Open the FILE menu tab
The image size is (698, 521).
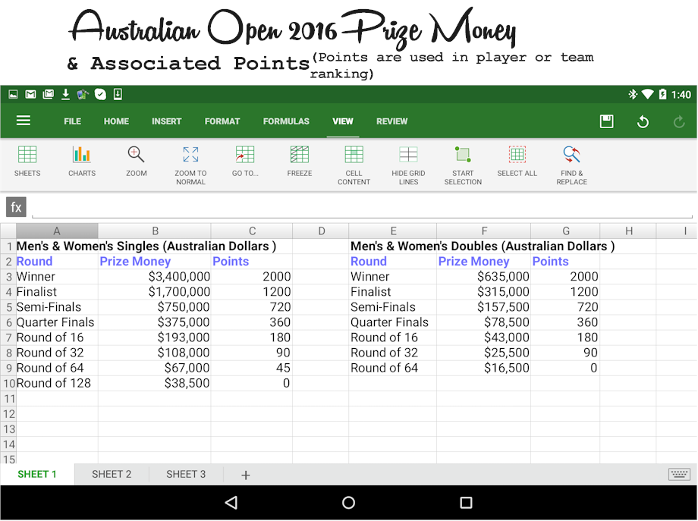72,121
